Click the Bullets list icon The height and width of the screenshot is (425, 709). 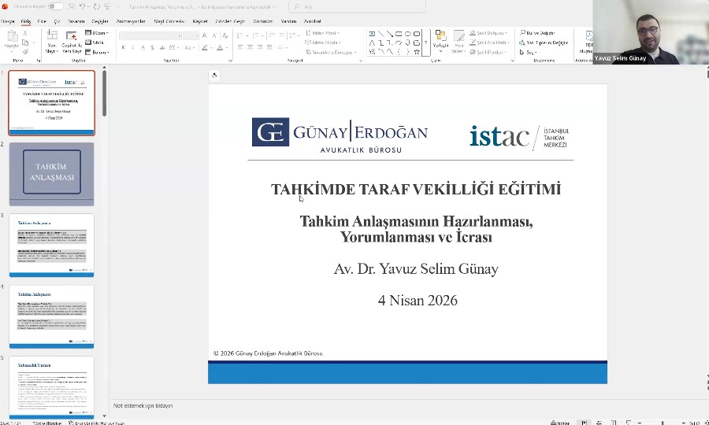click(x=240, y=35)
